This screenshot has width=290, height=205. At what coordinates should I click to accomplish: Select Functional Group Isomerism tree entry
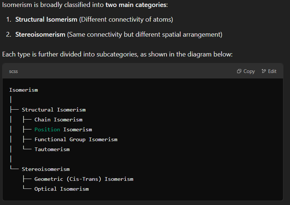pos(76,139)
